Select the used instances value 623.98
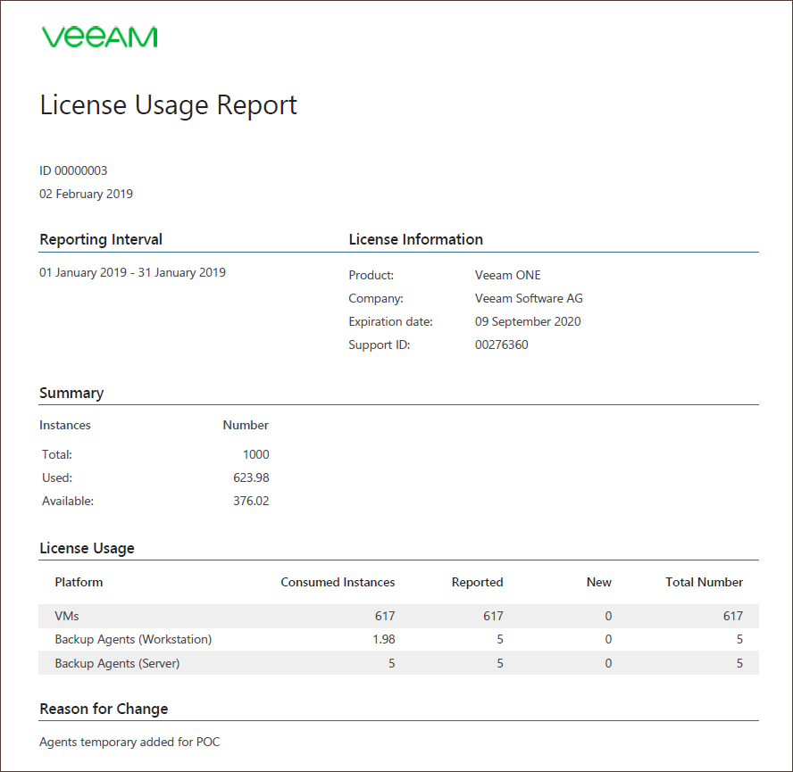The height and width of the screenshot is (772, 793). (x=251, y=477)
